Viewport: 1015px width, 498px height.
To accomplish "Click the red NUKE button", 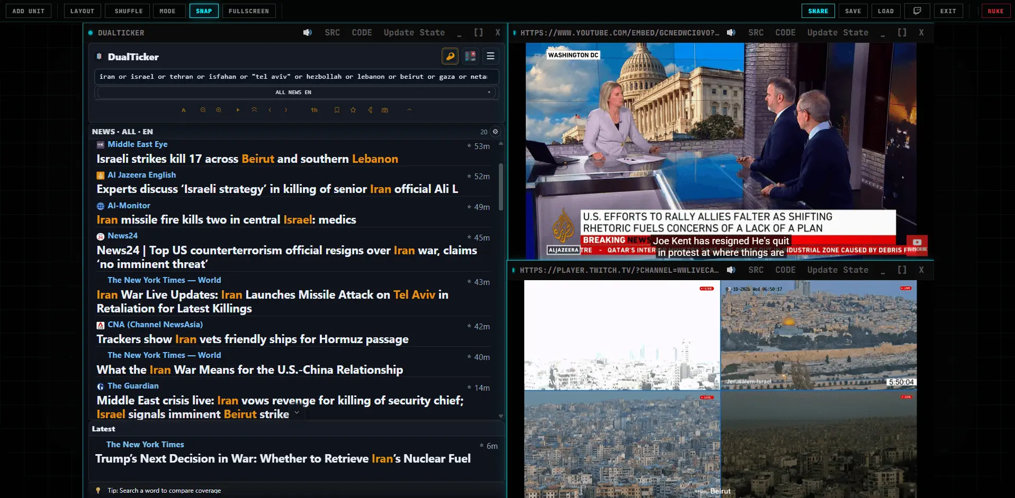I will tap(995, 11).
